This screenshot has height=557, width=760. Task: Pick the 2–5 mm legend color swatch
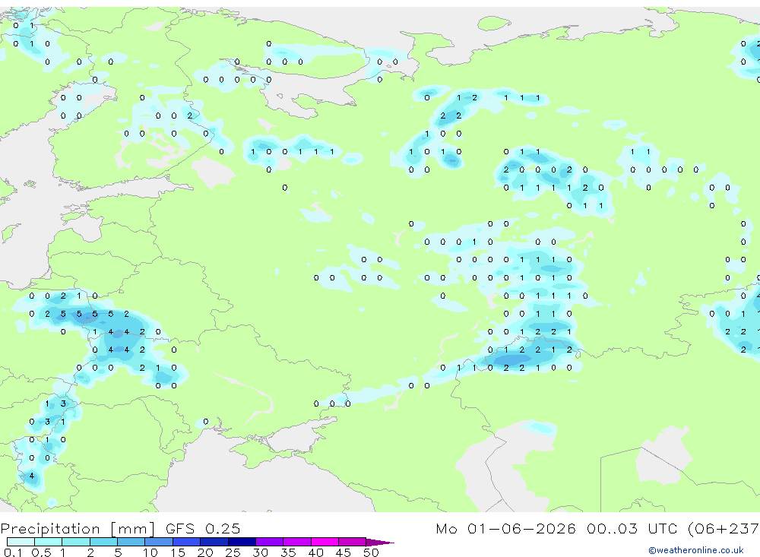(x=103, y=542)
